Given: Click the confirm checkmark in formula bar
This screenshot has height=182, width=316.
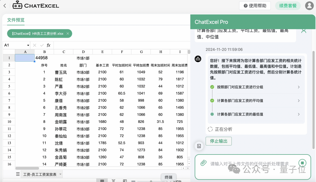Looking at the screenshot, I should (x=42, y=45).
